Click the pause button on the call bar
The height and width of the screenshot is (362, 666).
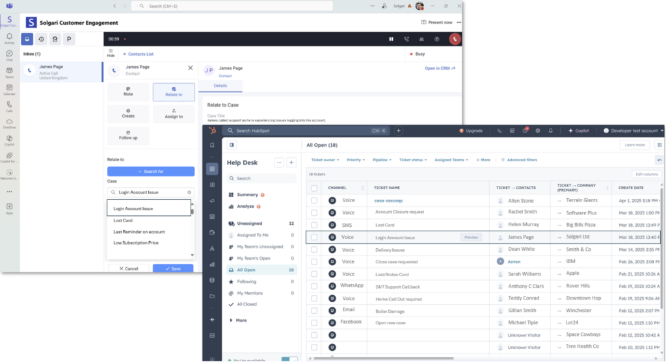(391, 39)
